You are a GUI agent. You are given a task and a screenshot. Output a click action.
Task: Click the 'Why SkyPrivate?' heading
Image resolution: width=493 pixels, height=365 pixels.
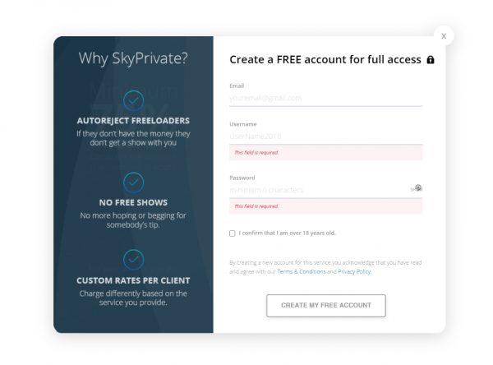[x=133, y=58]
